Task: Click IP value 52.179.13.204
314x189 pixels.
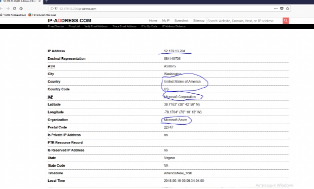Action: tap(175, 51)
